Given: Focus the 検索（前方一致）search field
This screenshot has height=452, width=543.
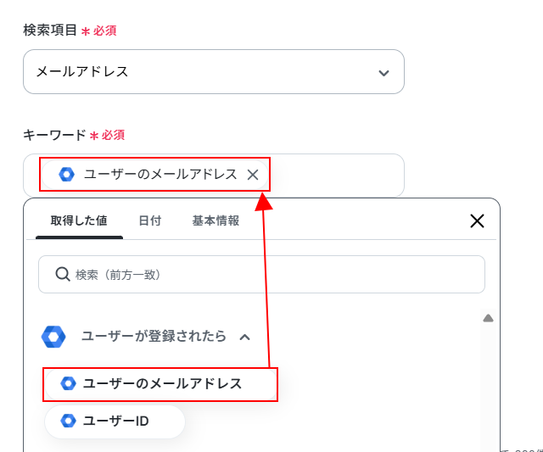Looking at the screenshot, I should pyautogui.click(x=261, y=275).
